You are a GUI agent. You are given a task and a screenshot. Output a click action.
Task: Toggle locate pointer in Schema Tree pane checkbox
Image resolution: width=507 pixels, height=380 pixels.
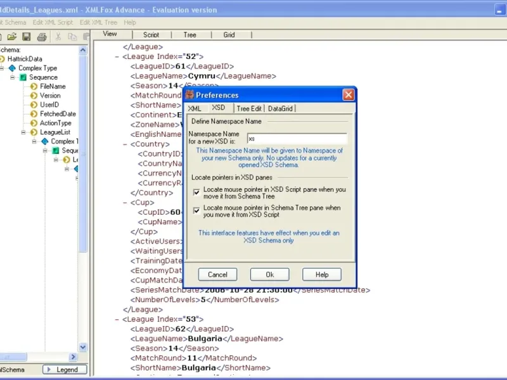pyautogui.click(x=196, y=211)
